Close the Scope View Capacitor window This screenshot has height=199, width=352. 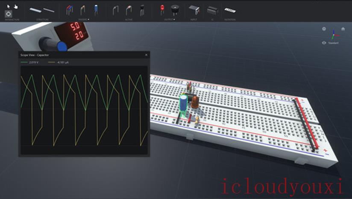pyautogui.click(x=146, y=55)
